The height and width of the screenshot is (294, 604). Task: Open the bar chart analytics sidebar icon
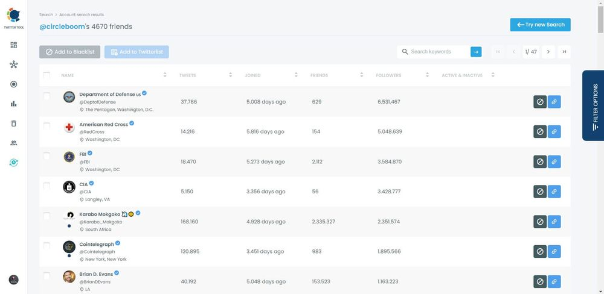point(13,104)
